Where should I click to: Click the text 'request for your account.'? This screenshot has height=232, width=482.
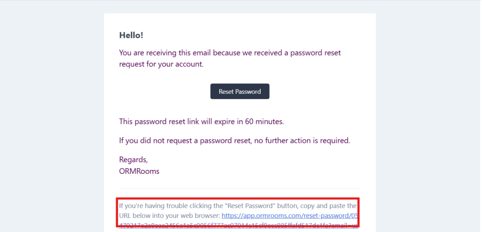coord(161,65)
